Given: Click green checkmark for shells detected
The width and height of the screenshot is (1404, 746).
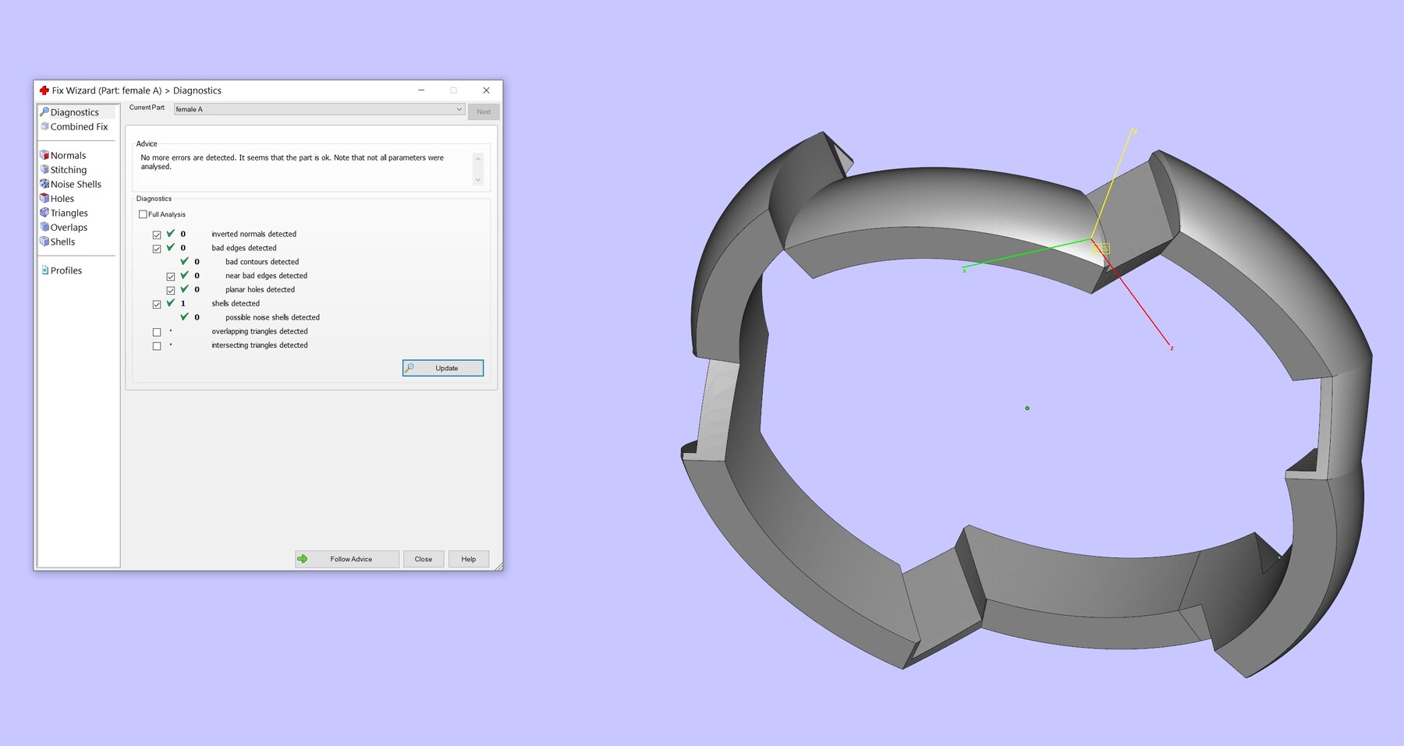Looking at the screenshot, I should pos(171,302).
